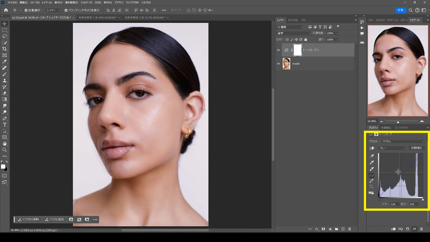Open the layer blend mode 通常 dropdown

293,33
